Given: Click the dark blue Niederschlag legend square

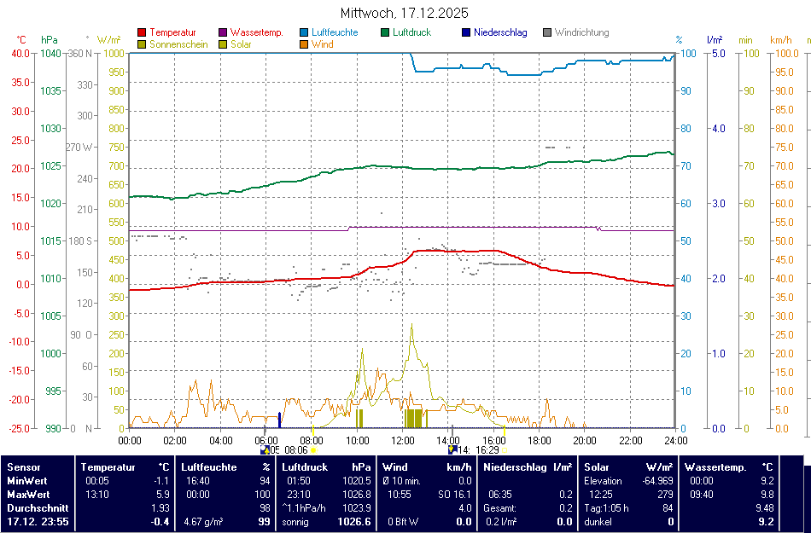Looking at the screenshot, I should (466, 32).
